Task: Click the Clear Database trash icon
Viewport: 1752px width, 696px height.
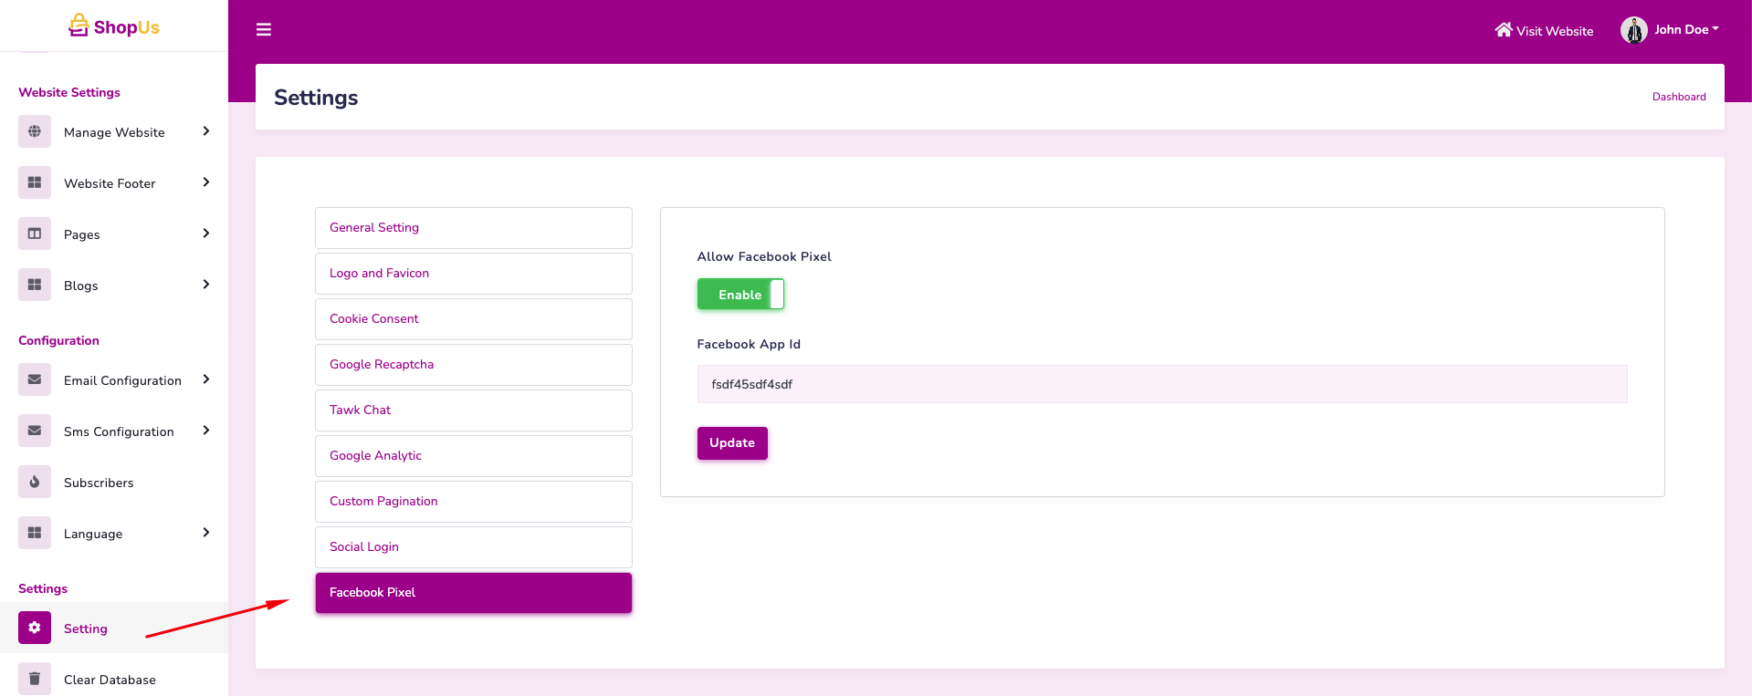Action: tap(35, 679)
